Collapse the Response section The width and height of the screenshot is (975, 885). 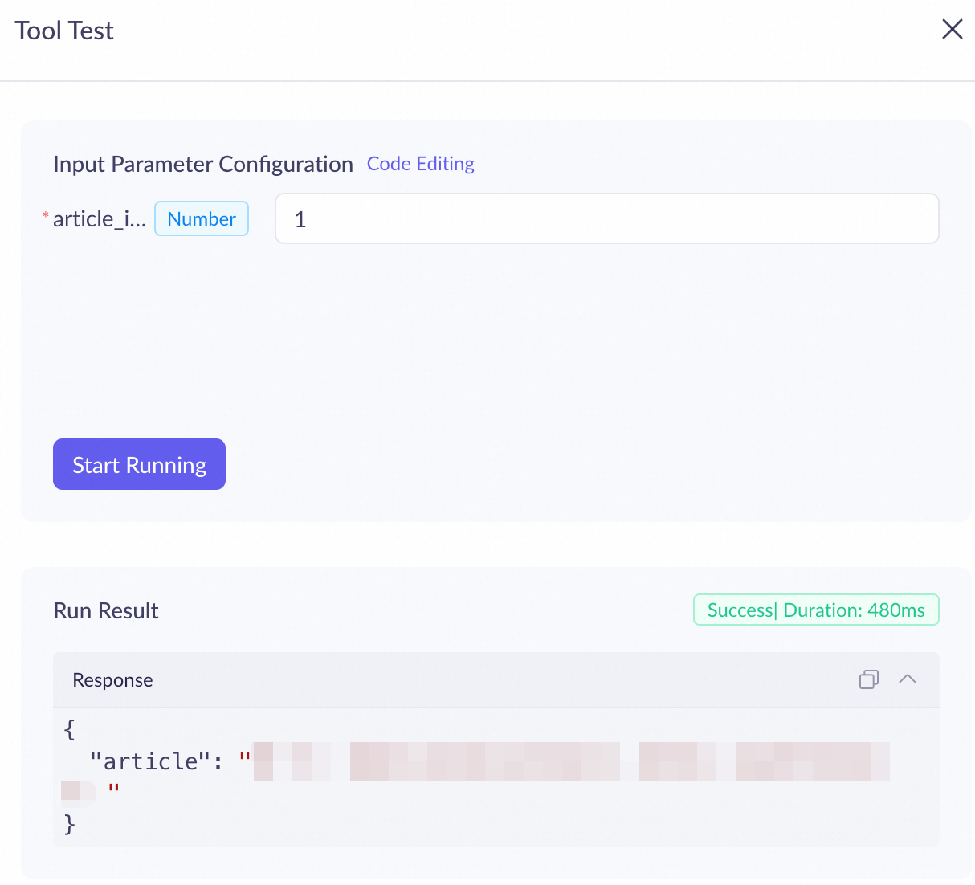tap(908, 679)
